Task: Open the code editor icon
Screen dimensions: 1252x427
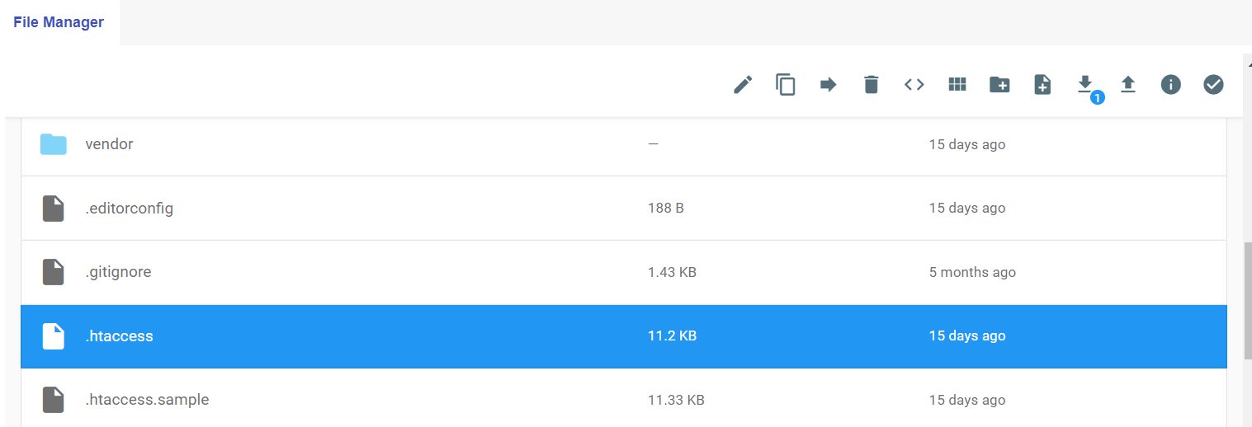Action: [914, 84]
